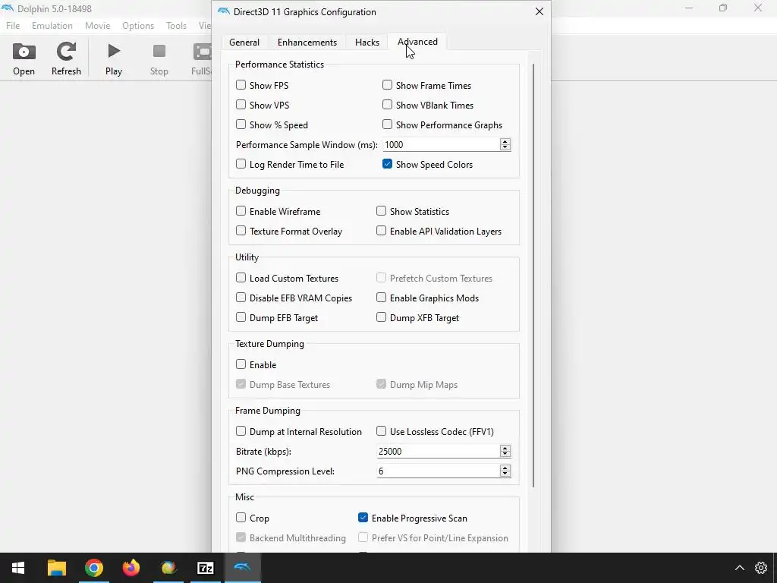Open File Explorer from the taskbar
The width and height of the screenshot is (777, 583).
56,568
